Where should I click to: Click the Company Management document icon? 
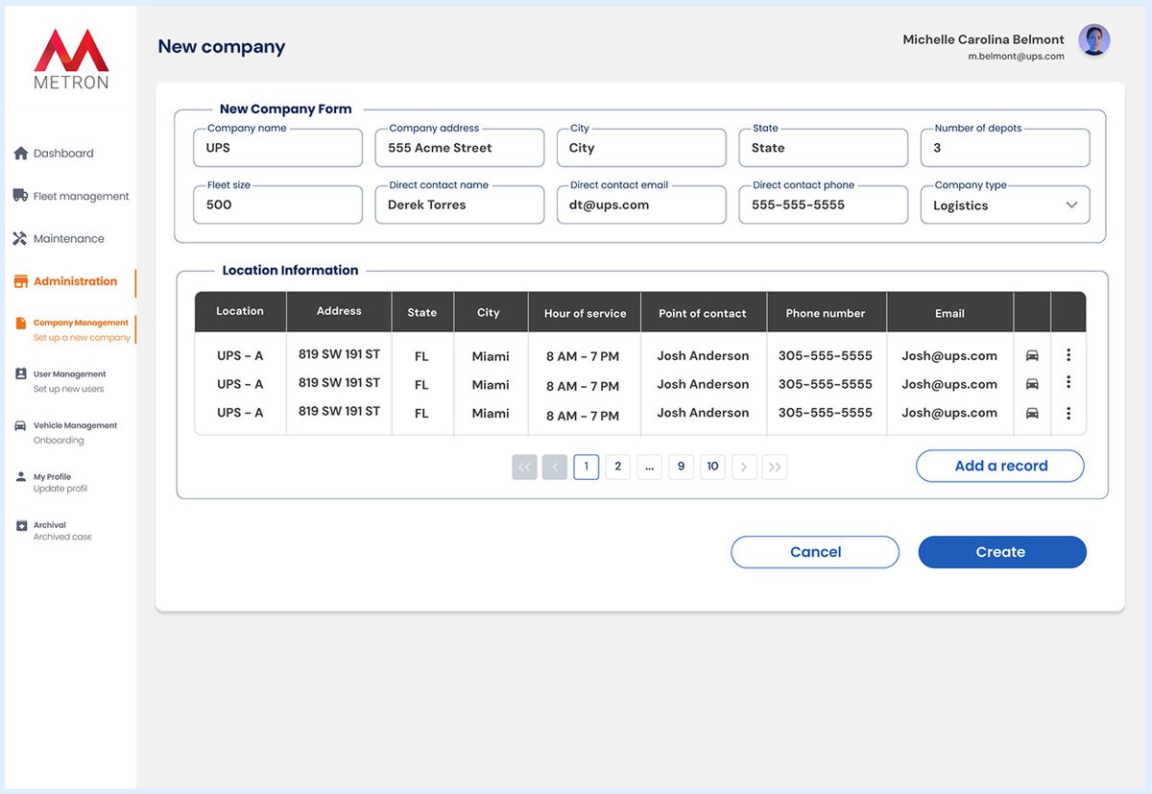[x=21, y=324]
